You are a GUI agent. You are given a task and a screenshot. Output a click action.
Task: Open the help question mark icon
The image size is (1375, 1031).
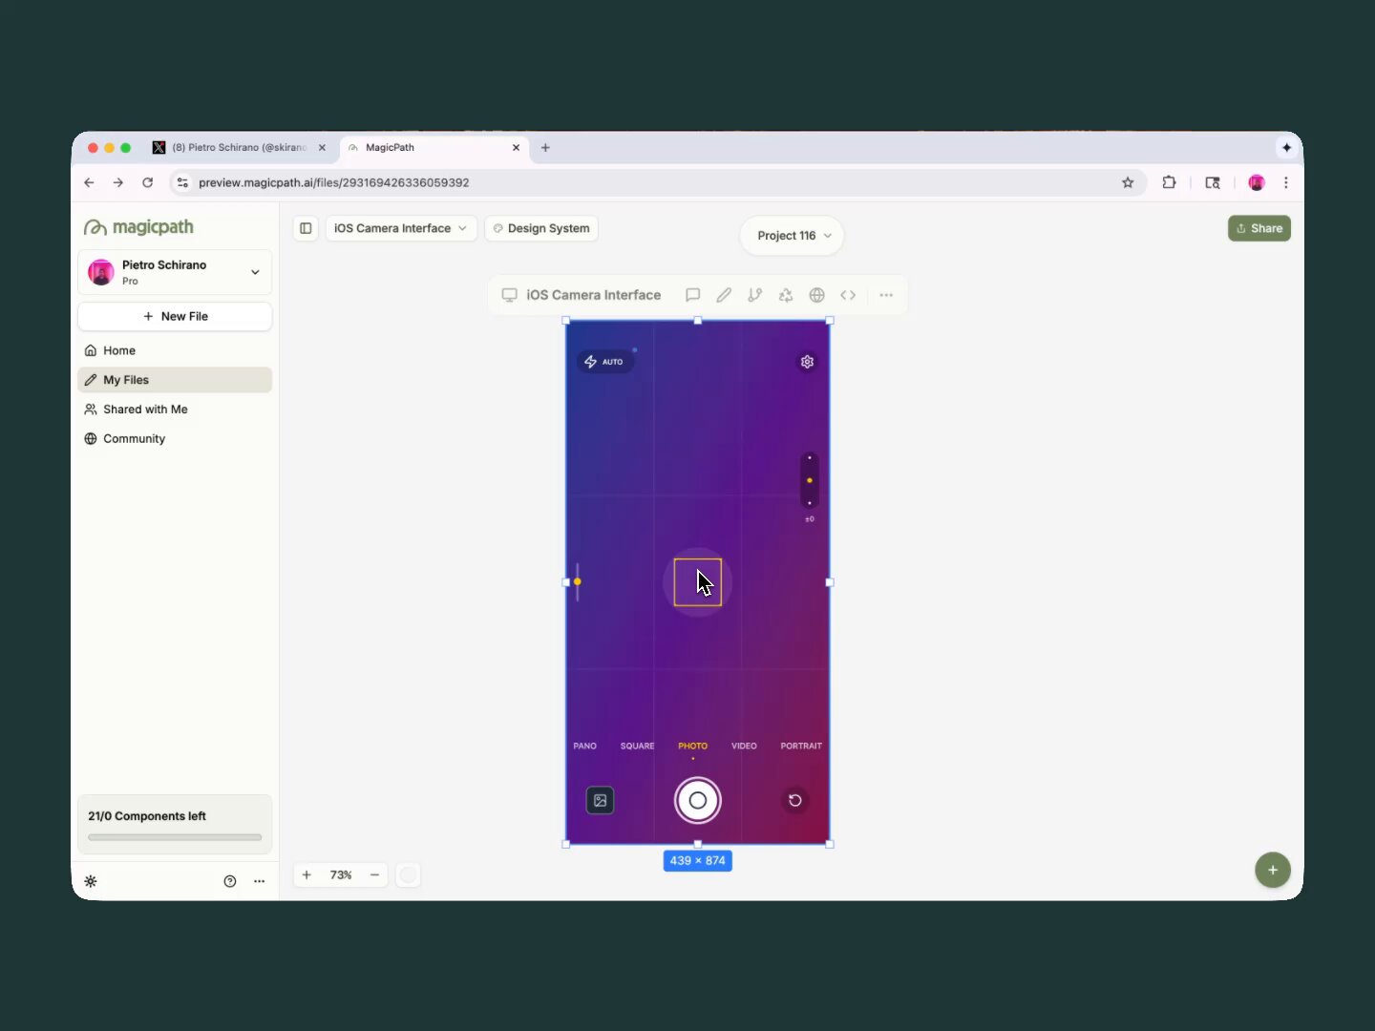pos(230,881)
